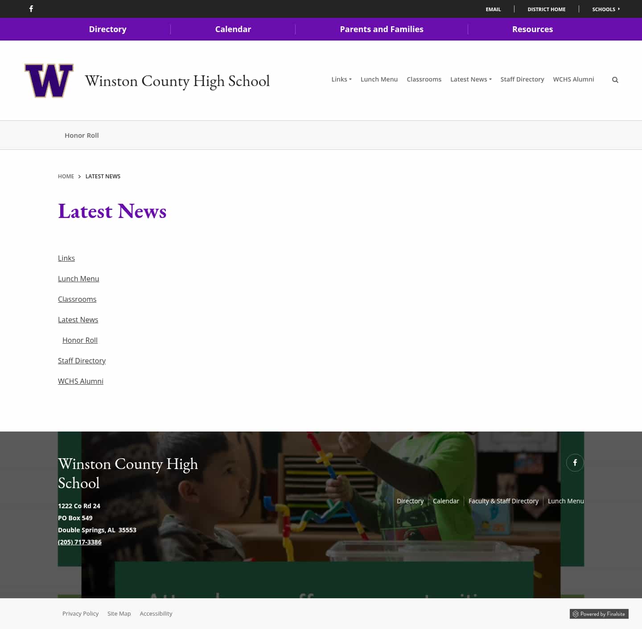The image size is (642, 629).
Task: Click the search magnifier icon
Action: [x=615, y=80]
